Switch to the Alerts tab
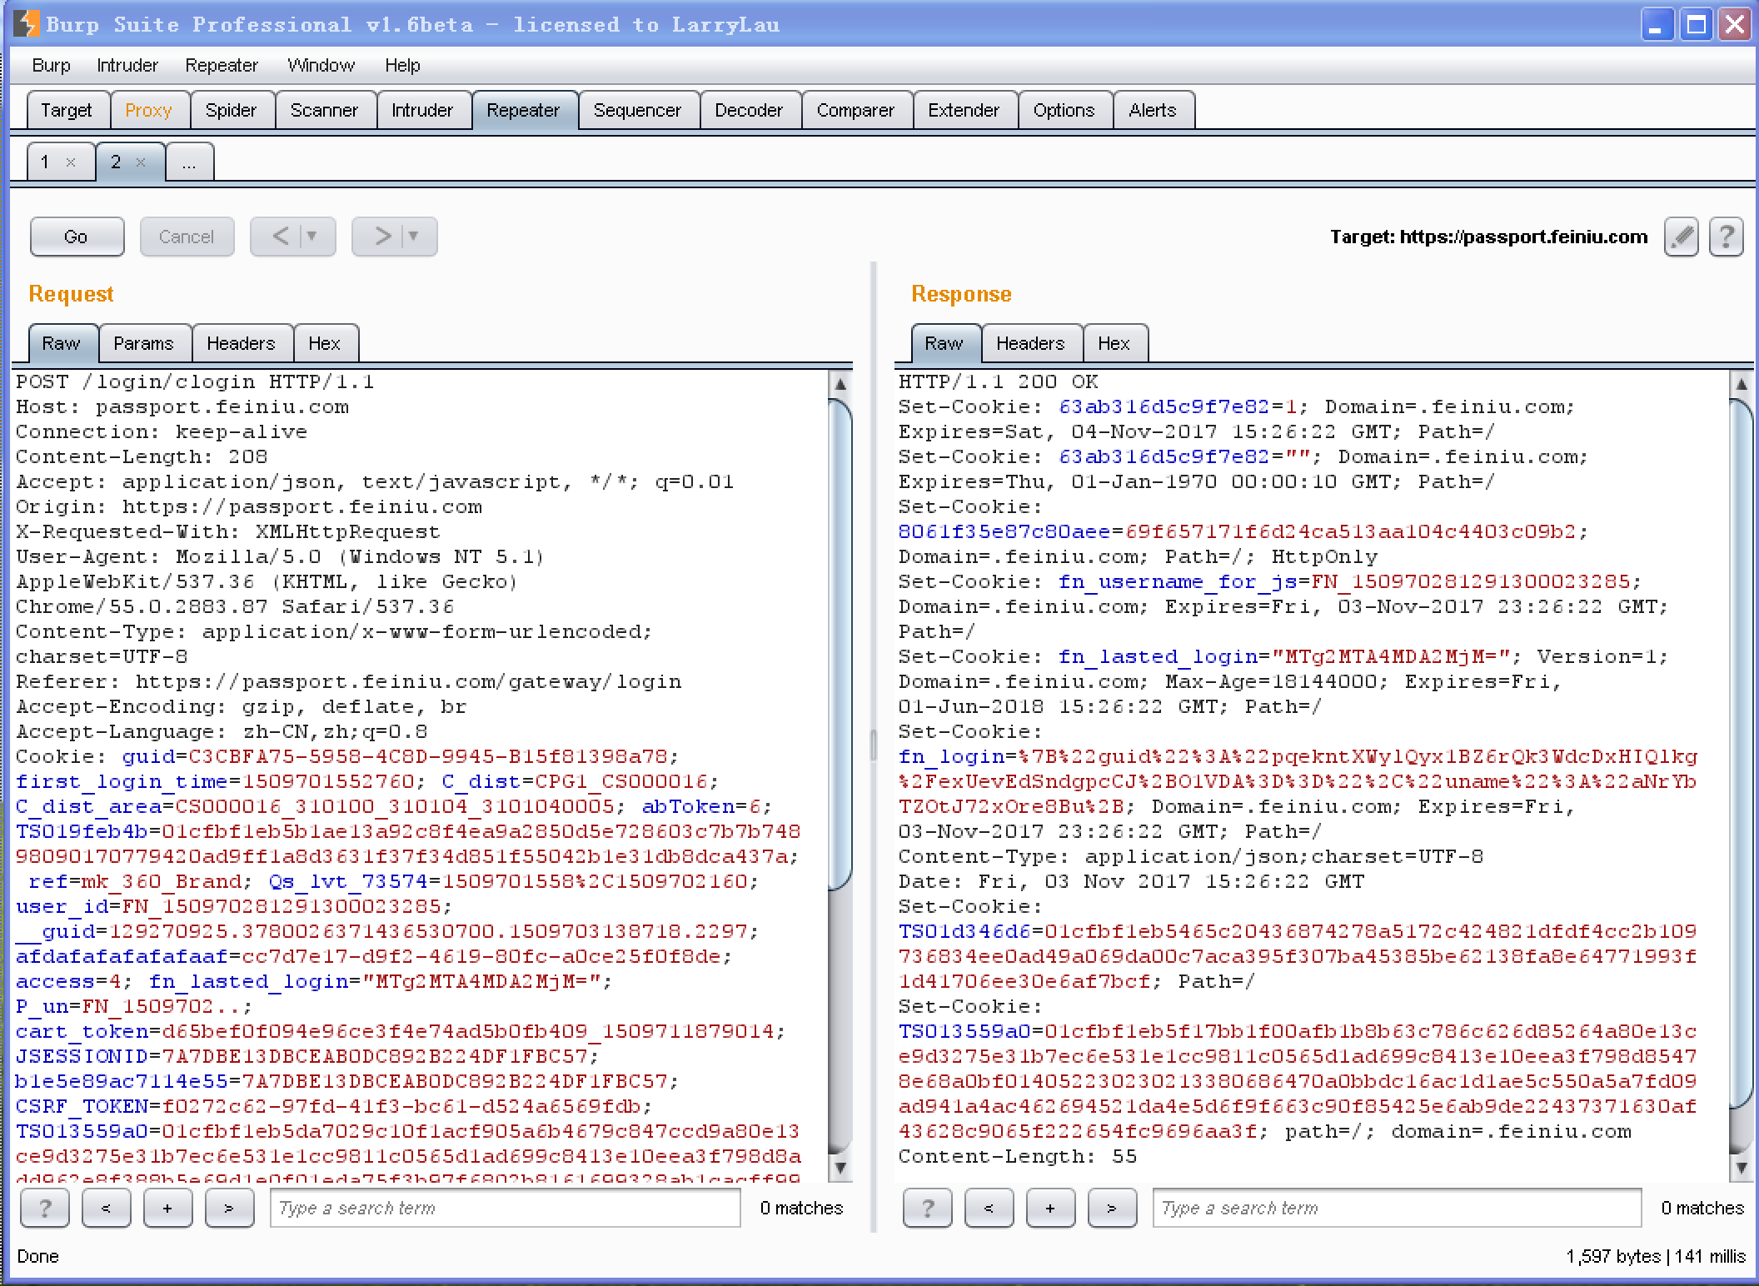1759x1286 pixels. coord(1153,110)
